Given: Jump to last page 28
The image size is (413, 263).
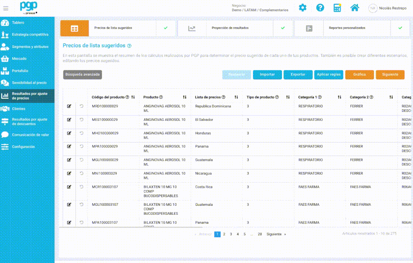Looking at the screenshot, I should pos(260,234).
